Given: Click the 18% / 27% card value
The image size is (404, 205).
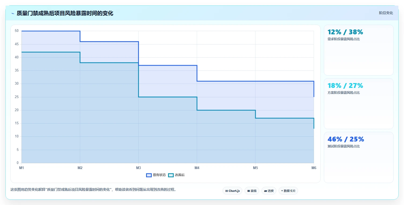Looking at the screenshot, I should coord(345,86).
